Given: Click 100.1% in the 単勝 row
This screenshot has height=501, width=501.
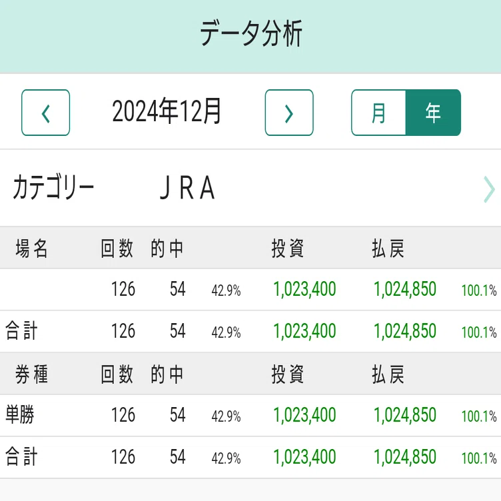Looking at the screenshot, I should tap(479, 416).
